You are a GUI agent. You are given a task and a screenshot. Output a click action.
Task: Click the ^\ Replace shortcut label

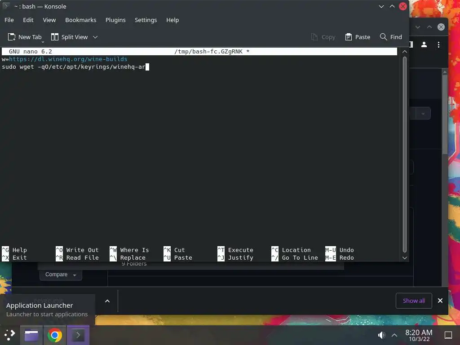[128, 257]
